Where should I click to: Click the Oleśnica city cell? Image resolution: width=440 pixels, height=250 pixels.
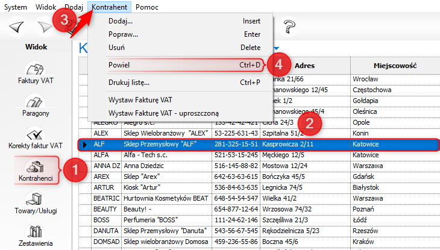(395, 111)
